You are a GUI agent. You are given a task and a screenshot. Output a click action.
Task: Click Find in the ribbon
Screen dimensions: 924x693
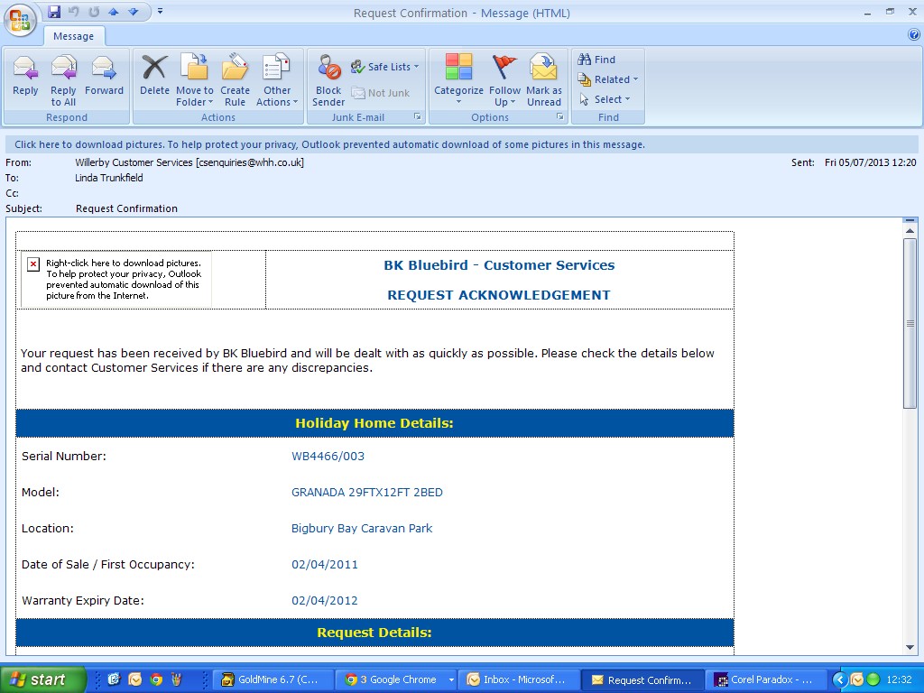click(597, 60)
